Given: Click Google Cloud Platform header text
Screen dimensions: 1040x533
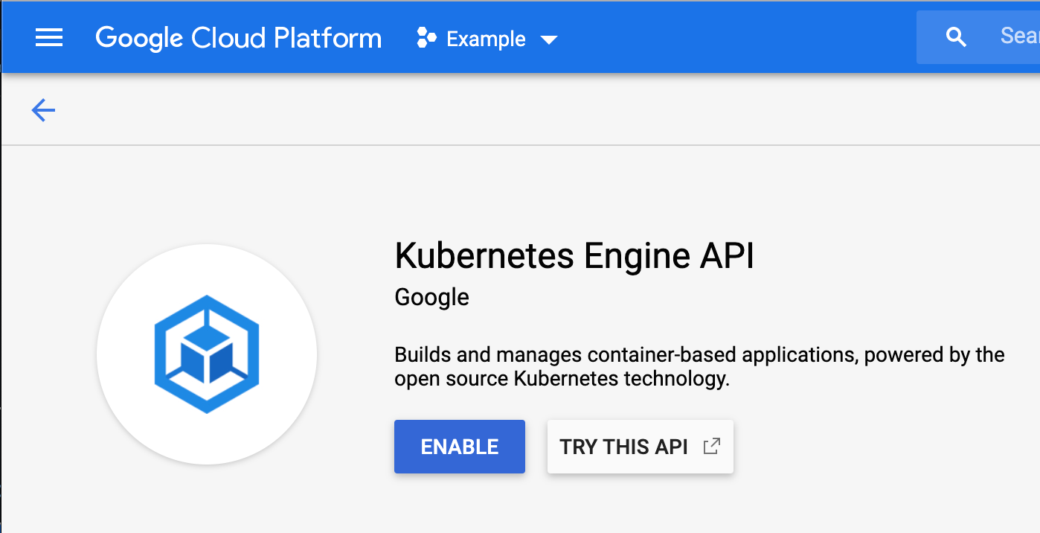Looking at the screenshot, I should point(238,37).
